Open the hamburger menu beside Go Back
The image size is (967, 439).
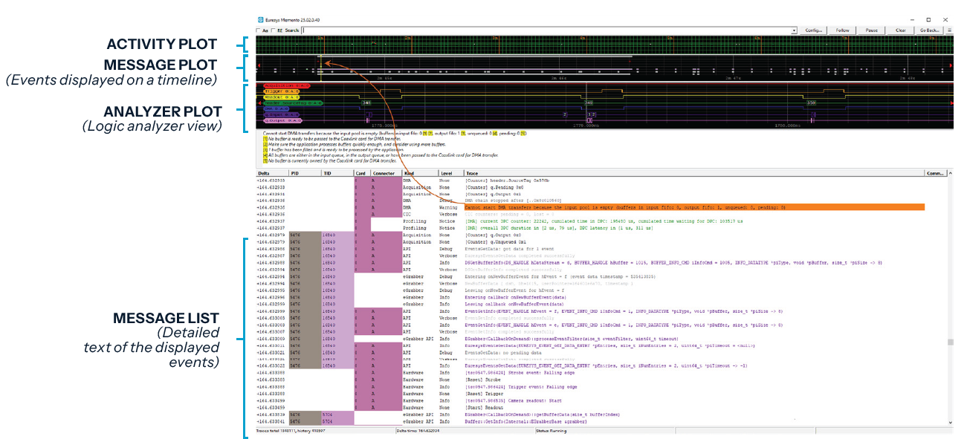click(x=948, y=30)
